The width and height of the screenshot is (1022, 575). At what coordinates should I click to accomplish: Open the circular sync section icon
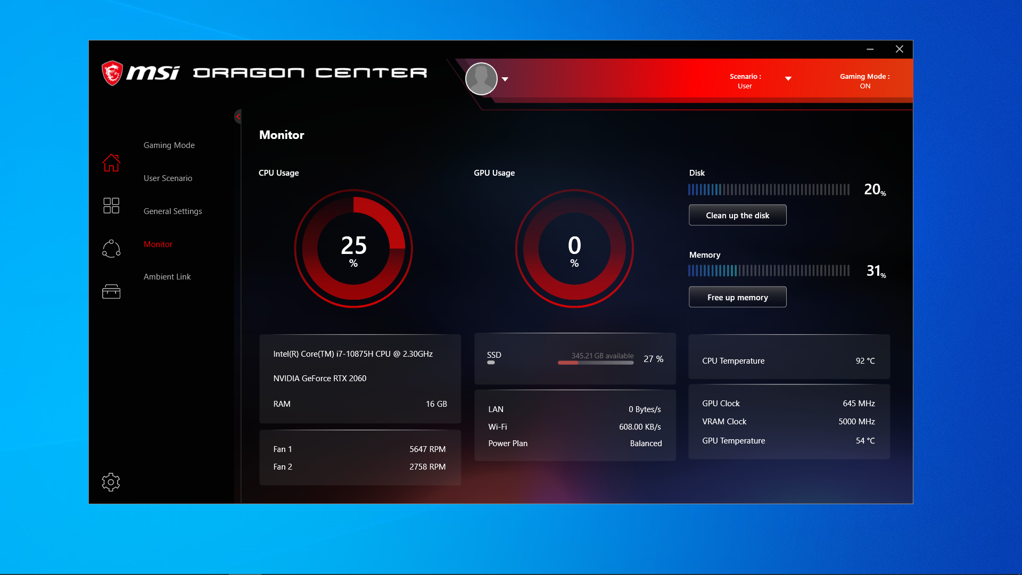click(111, 249)
